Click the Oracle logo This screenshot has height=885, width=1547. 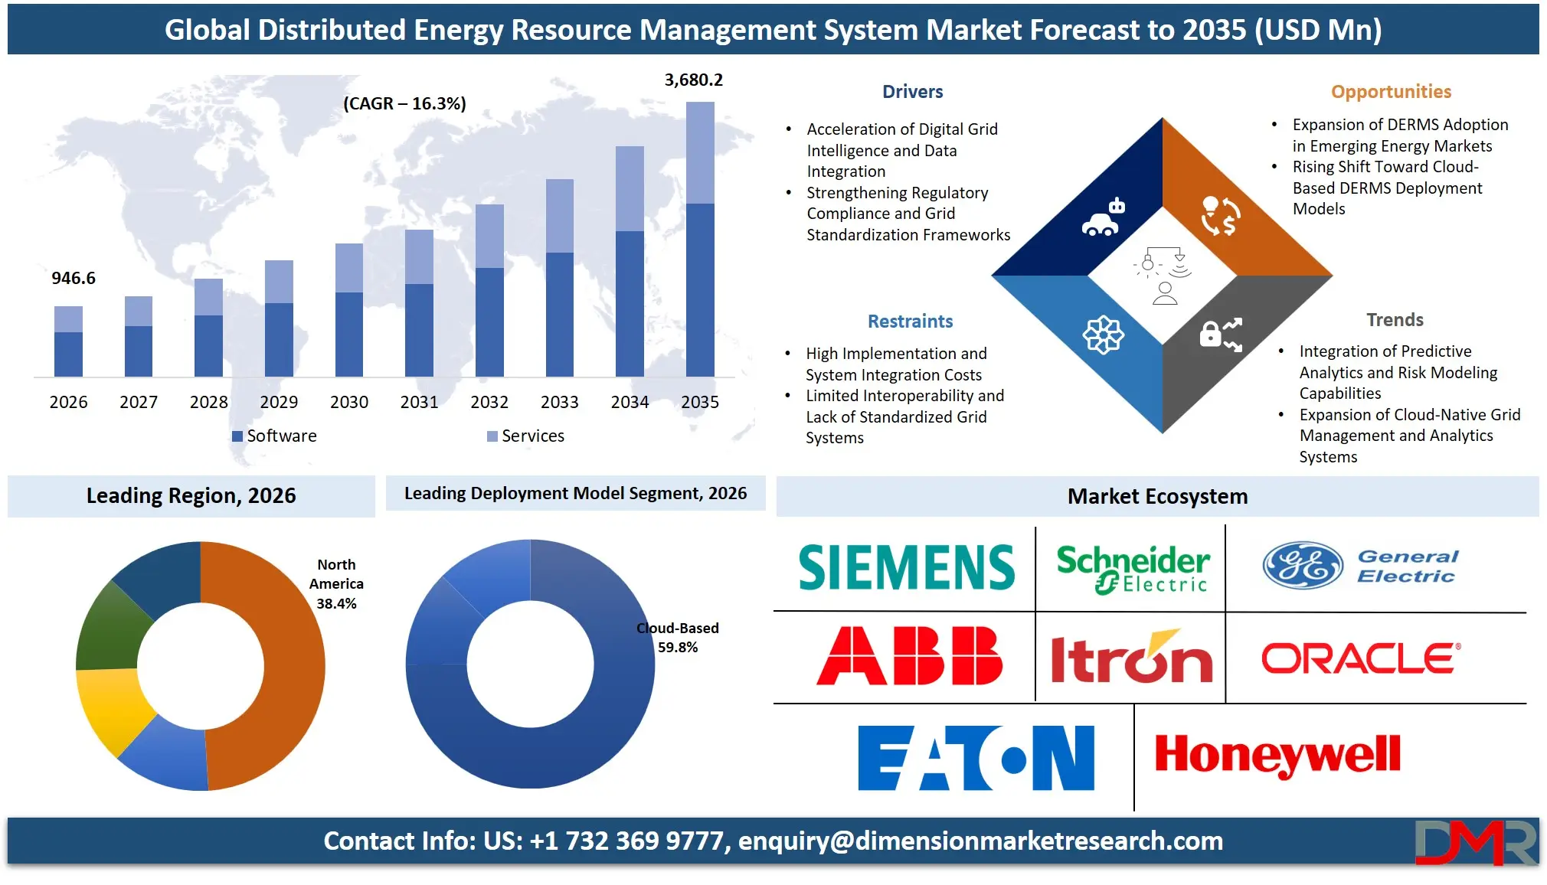click(x=1361, y=658)
